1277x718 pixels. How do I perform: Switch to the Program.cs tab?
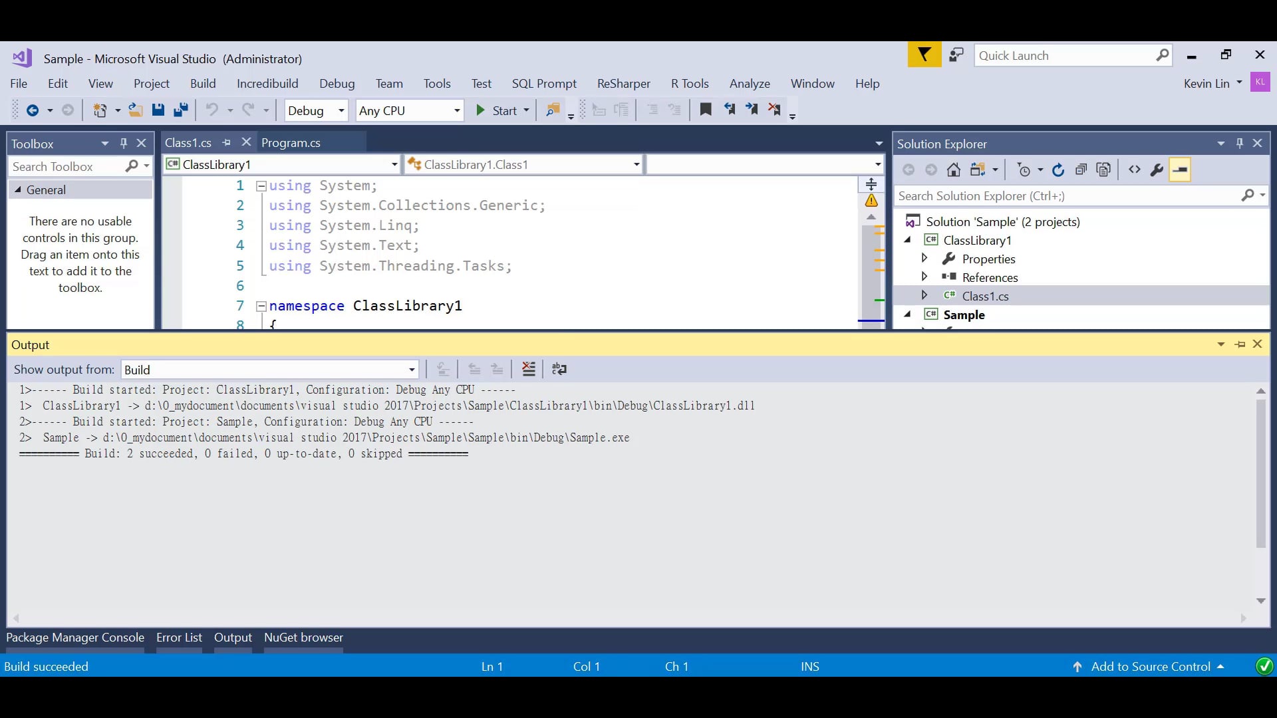(x=291, y=142)
